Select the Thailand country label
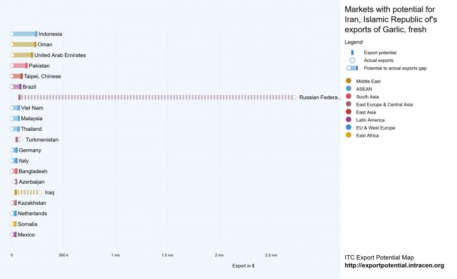The height and width of the screenshot is (279, 457). pyautogui.click(x=31, y=129)
